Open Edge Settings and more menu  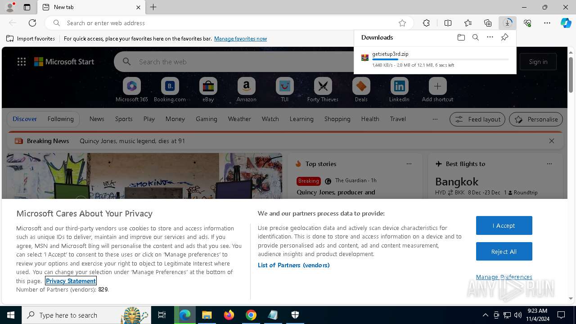click(x=547, y=23)
